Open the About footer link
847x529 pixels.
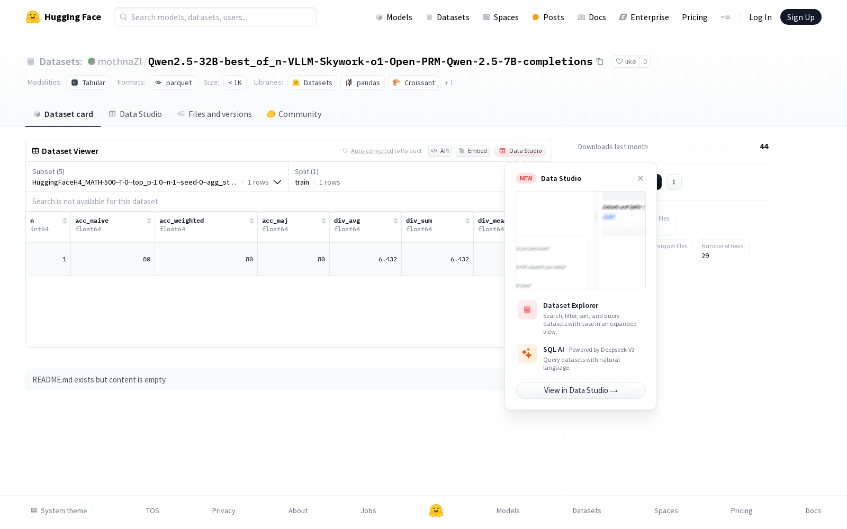pyautogui.click(x=298, y=510)
